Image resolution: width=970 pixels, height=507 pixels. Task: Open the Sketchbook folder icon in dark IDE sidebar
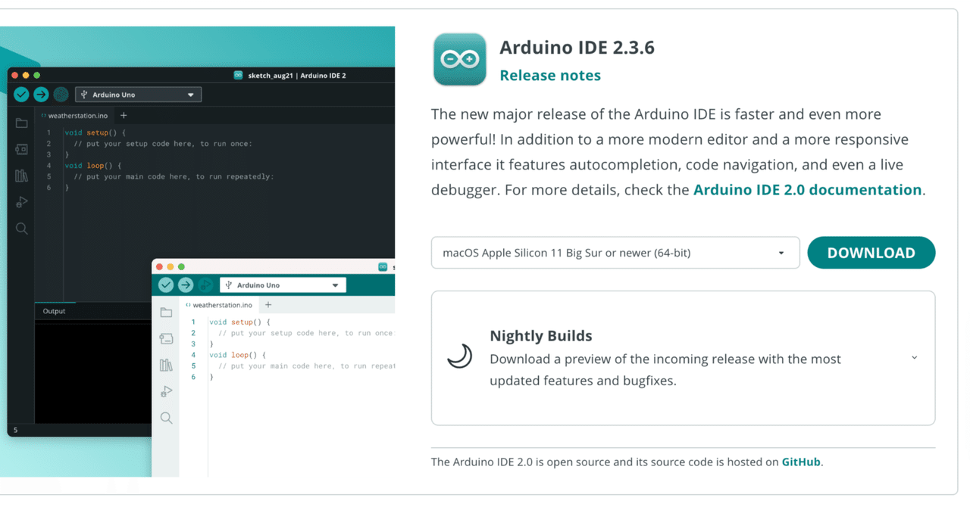coord(21,123)
